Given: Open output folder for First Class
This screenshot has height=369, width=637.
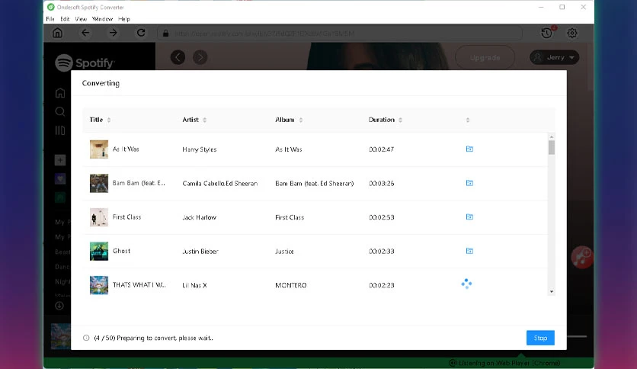Looking at the screenshot, I should (469, 217).
